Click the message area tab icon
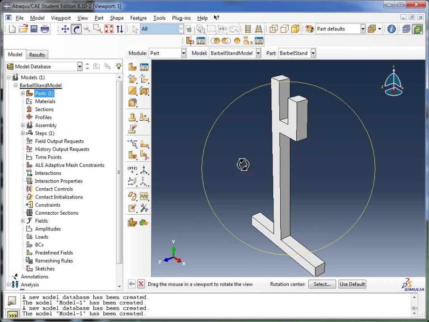The width and height of the screenshot is (429, 322). [12, 301]
